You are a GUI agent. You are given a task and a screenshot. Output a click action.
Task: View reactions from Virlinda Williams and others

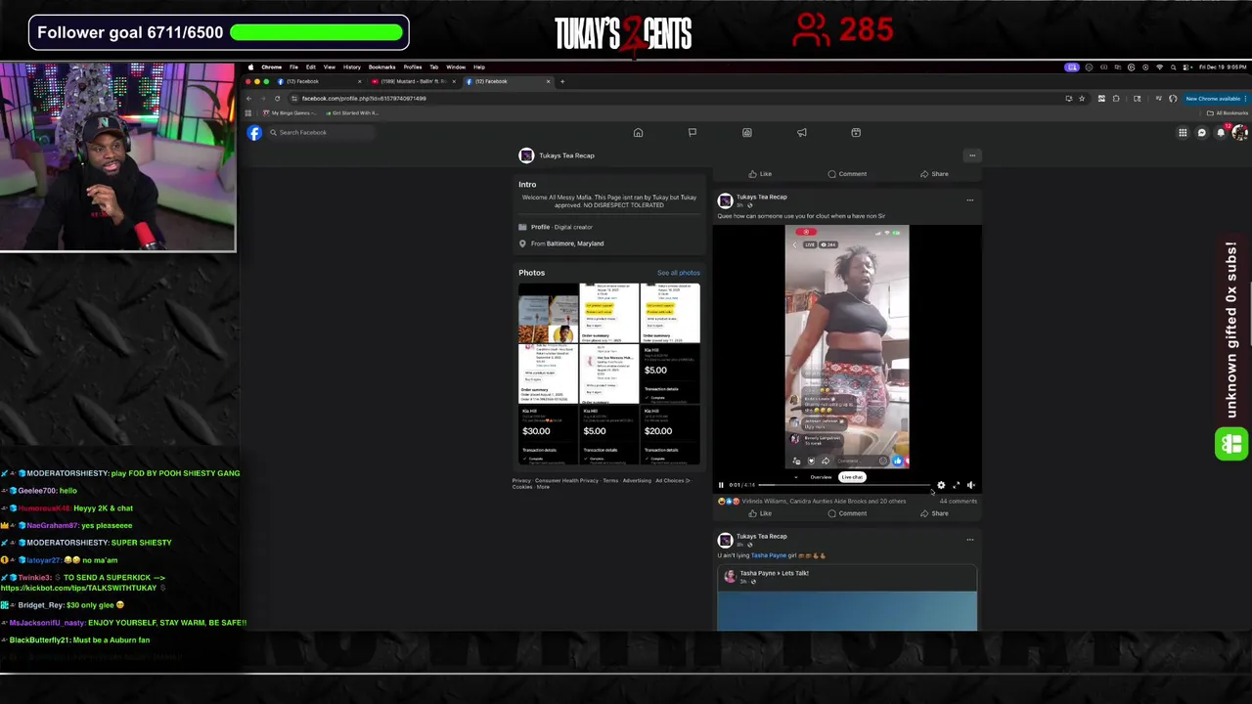coord(824,502)
